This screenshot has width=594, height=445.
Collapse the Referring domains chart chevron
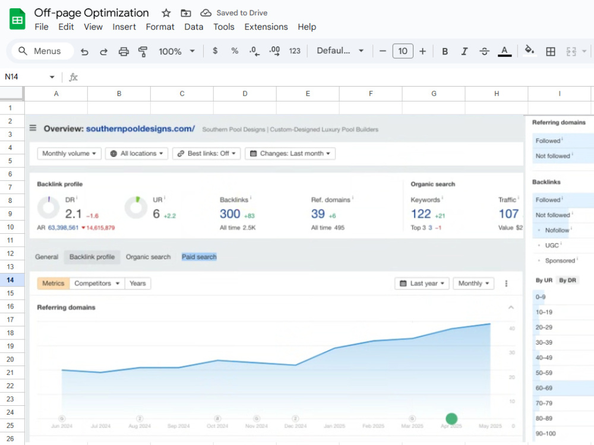pos(511,307)
